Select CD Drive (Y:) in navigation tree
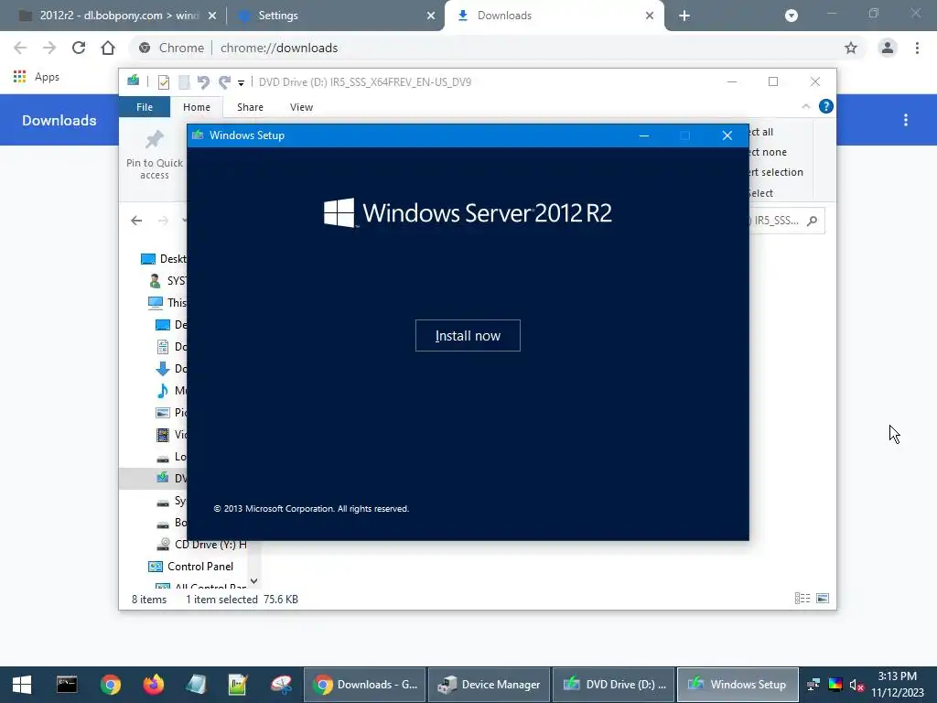937x703 pixels. [200, 544]
